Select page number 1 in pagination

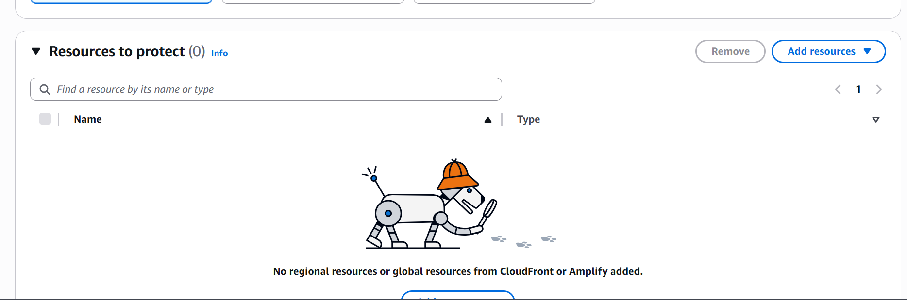click(858, 89)
